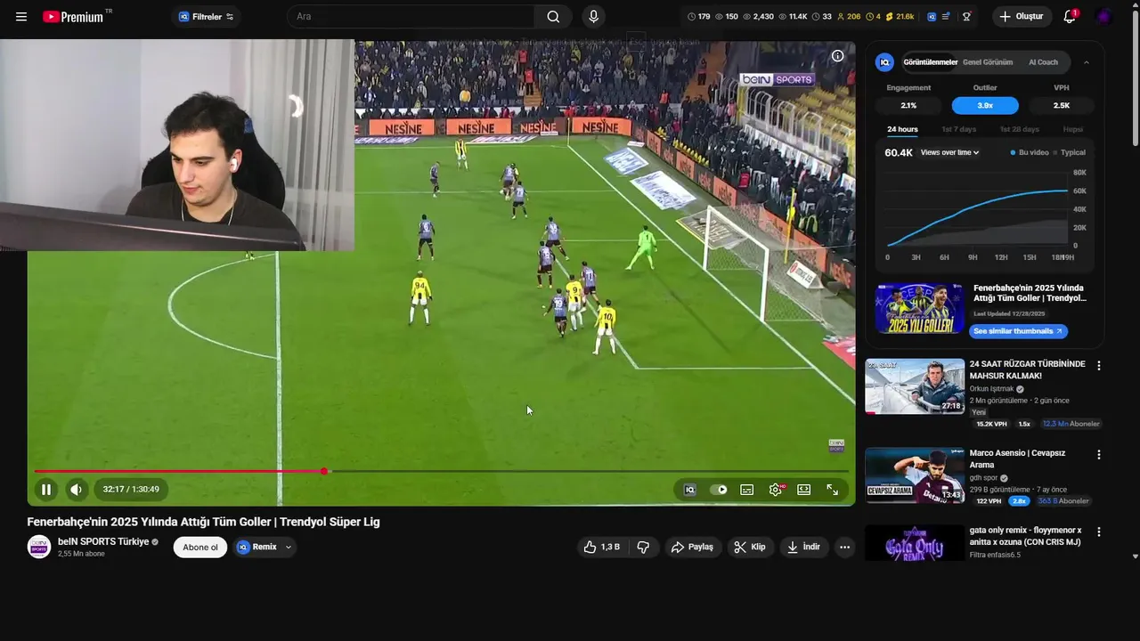This screenshot has width=1140, height=641.
Task: Open options for Rüzgar Türbininde video
Action: click(x=1098, y=366)
